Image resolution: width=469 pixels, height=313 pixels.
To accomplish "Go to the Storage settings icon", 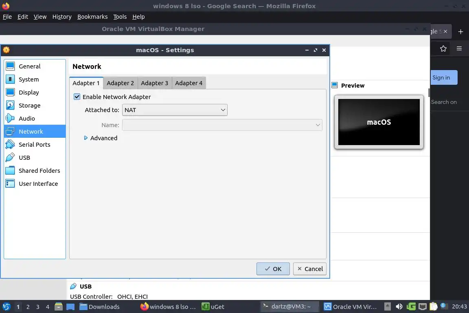I will click(10, 106).
